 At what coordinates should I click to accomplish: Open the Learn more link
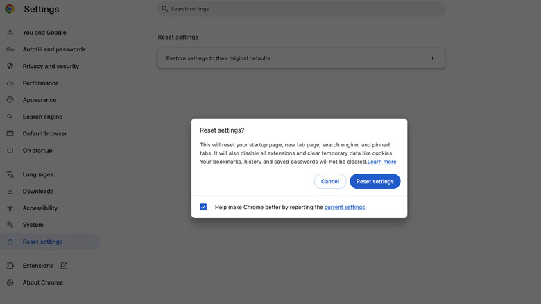click(381, 162)
